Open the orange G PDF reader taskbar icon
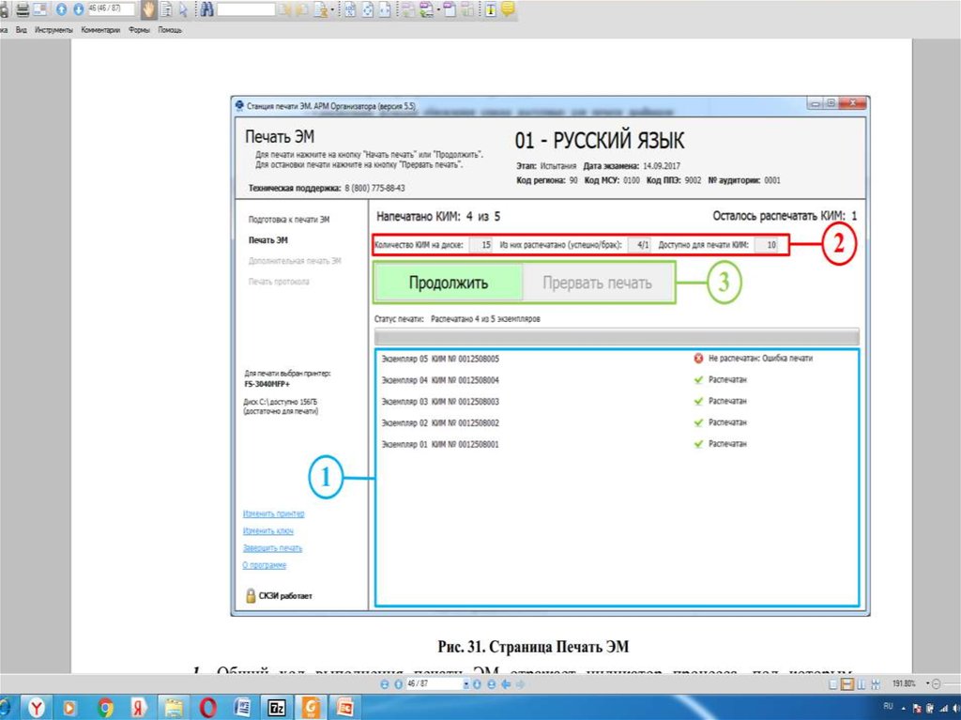961x720 pixels. coord(311,708)
